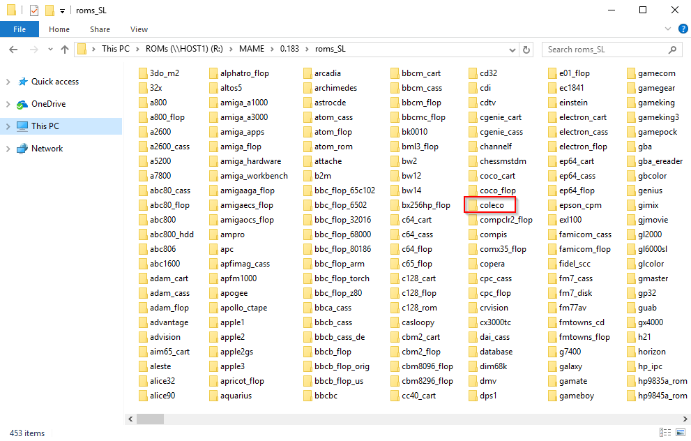Select the adam_cart folder
691x441 pixels.
[163, 278]
